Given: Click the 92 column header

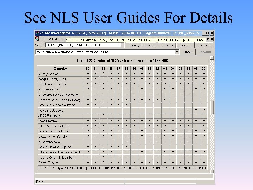Looking at the screenshot, I should pos(157,69).
